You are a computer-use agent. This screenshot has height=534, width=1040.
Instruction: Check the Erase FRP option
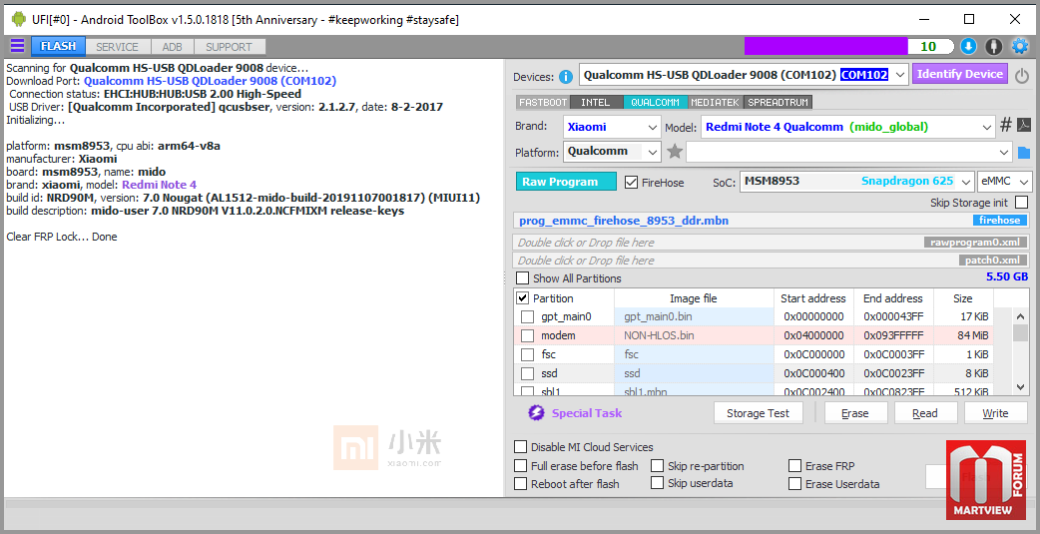(794, 466)
